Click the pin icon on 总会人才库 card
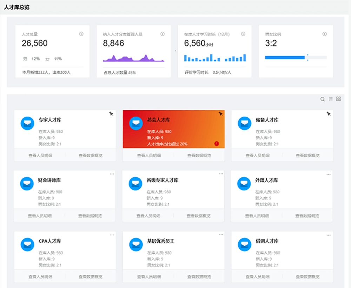The width and height of the screenshot is (351, 288). 220,114
